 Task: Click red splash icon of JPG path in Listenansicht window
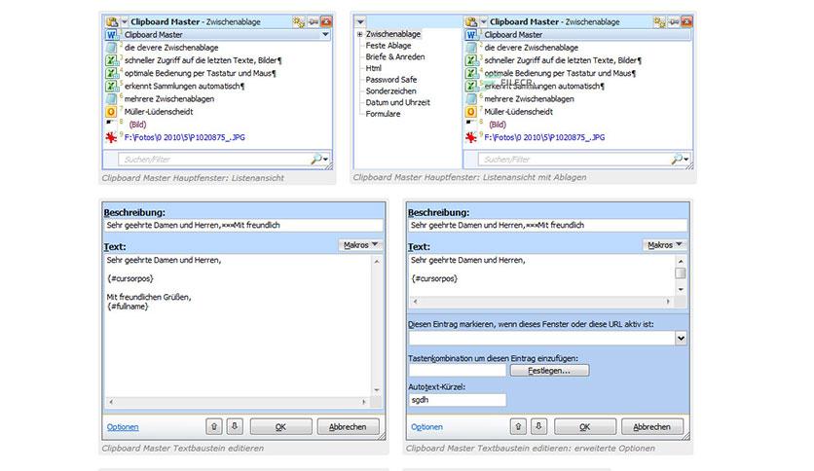[111, 137]
